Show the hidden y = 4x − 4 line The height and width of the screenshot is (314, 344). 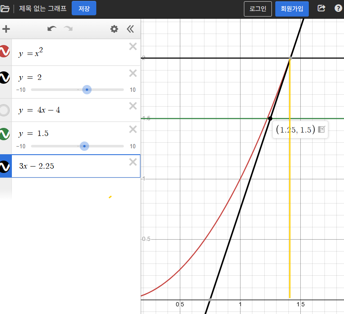pyautogui.click(x=4, y=110)
